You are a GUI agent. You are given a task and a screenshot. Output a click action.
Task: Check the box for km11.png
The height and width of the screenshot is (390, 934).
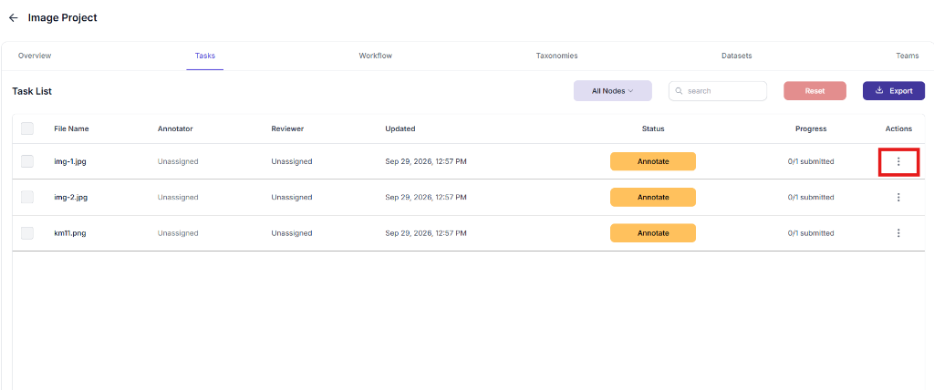[27, 233]
